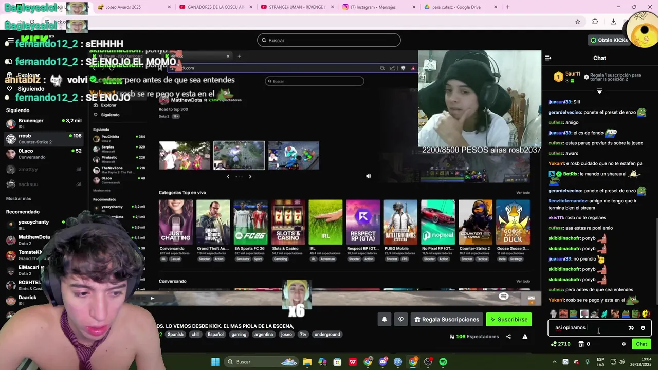Open Brunenger channel in sidebar
The width and height of the screenshot is (658, 370).
(x=44, y=123)
